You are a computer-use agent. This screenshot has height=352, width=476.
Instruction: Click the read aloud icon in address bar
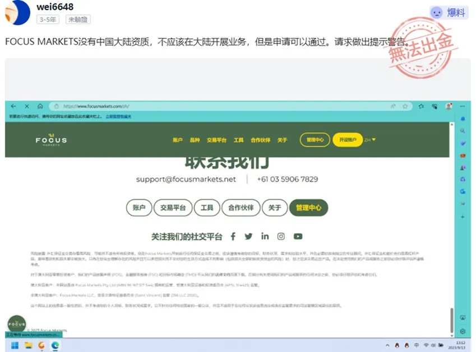393,106
